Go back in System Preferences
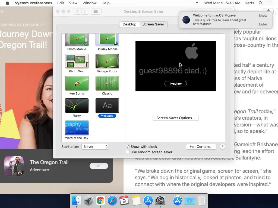 (x=77, y=11)
